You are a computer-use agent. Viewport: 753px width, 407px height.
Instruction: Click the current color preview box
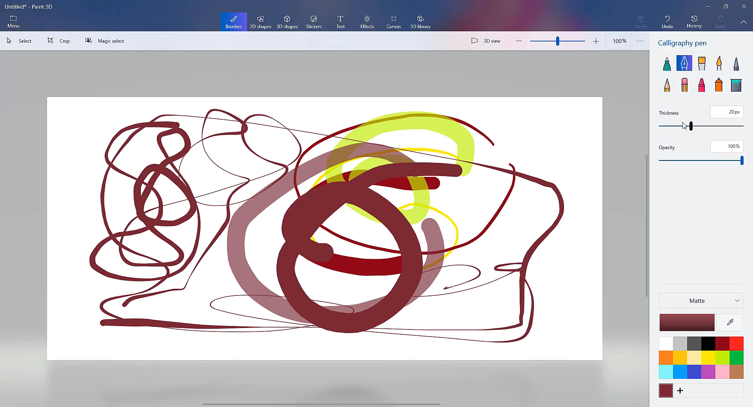(x=687, y=322)
